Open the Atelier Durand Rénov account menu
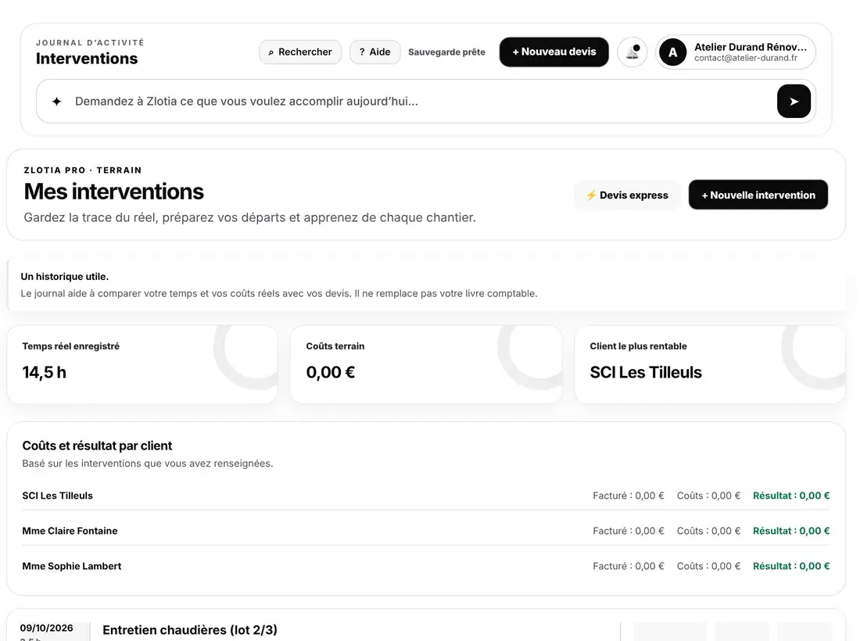This screenshot has height=641, width=860. 736,52
